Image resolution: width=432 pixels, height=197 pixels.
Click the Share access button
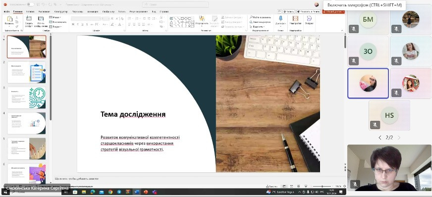pyautogui.click(x=333, y=11)
